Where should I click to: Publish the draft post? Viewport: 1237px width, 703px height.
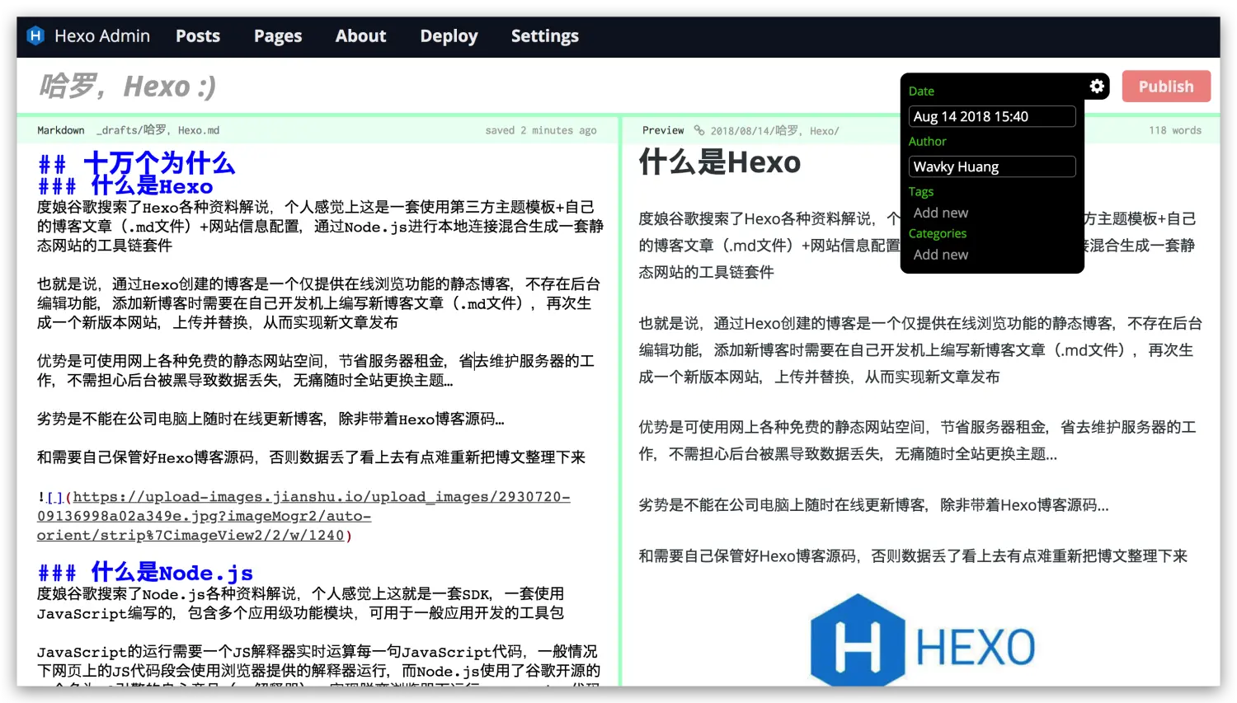click(1166, 87)
